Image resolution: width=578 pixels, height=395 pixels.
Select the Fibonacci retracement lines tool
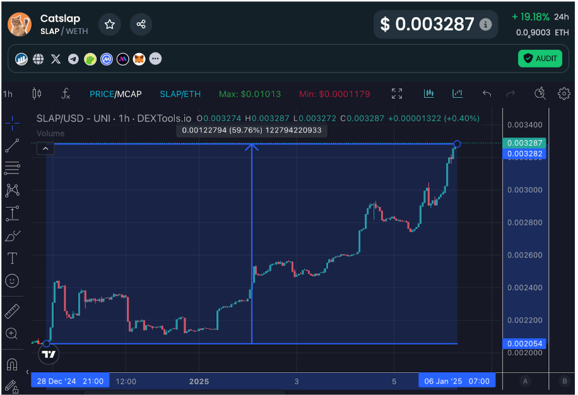coord(12,168)
